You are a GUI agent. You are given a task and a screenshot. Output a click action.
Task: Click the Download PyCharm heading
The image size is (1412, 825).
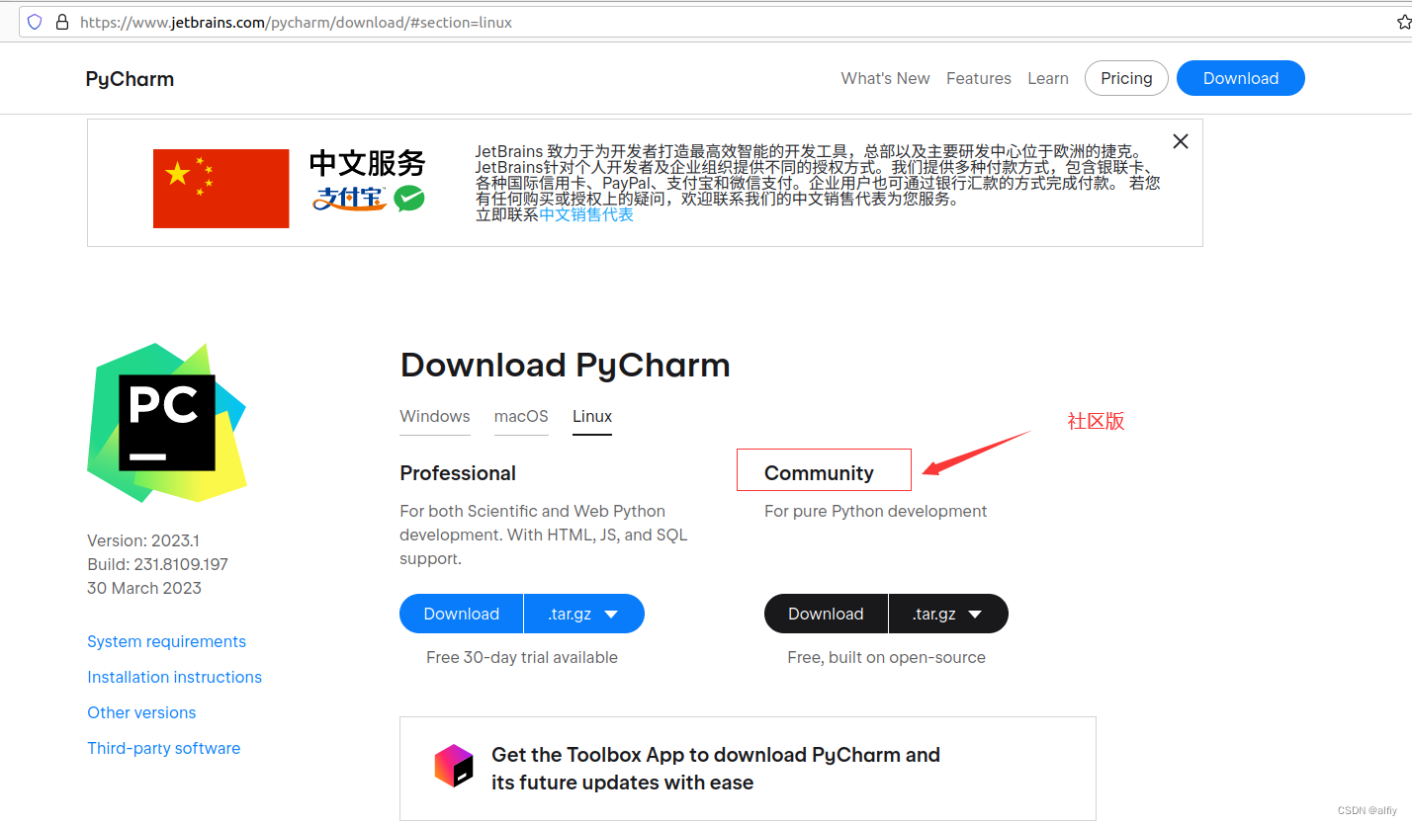565,366
